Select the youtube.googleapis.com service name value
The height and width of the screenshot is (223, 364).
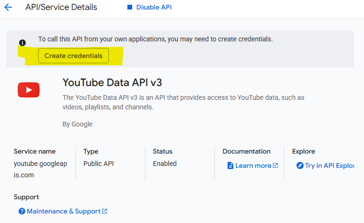[x=41, y=169]
